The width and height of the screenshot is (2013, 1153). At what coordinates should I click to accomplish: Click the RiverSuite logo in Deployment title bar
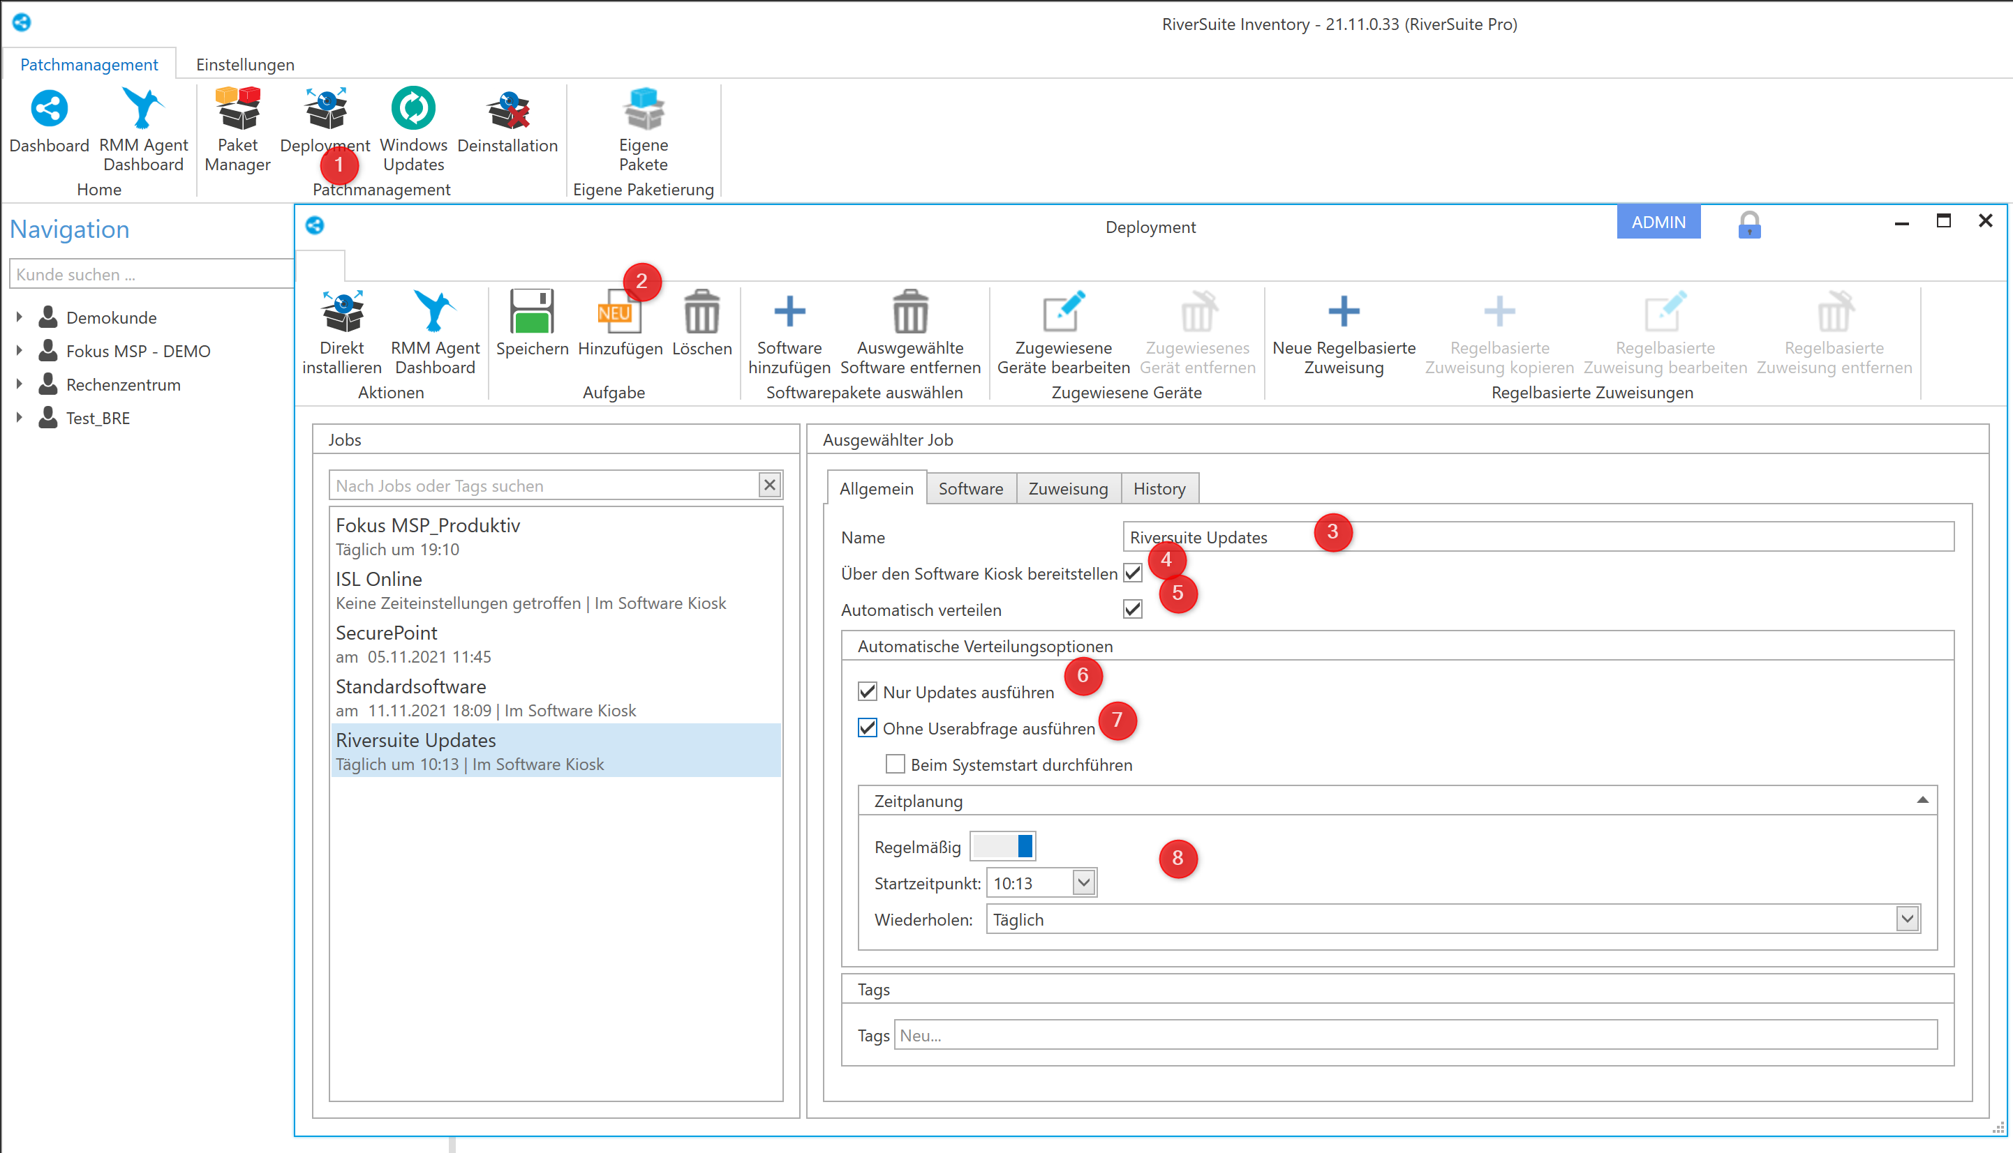pos(315,226)
